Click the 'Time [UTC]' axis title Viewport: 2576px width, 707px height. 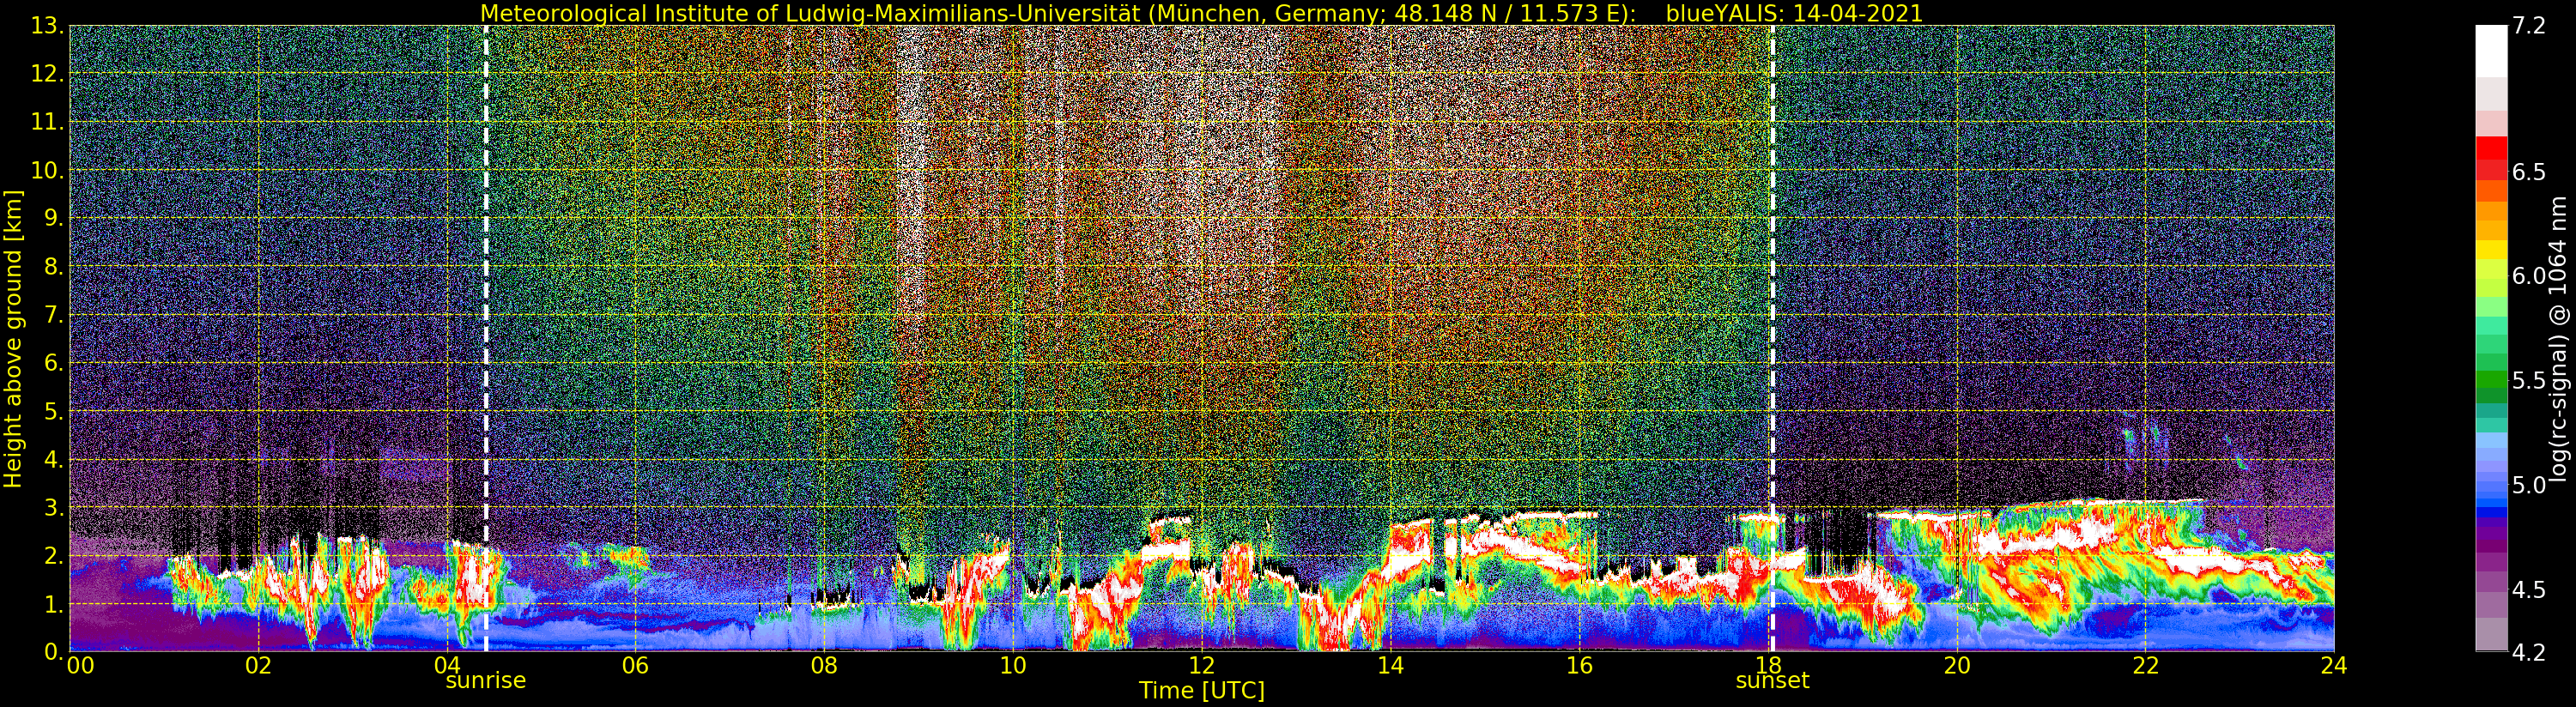[1201, 691]
